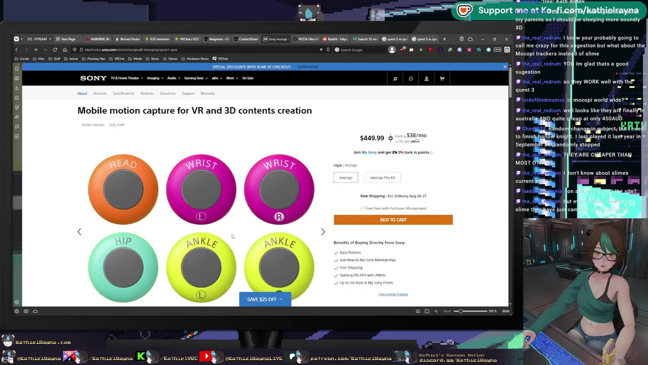
Task: Click the Sony site search magnifier
Action: (x=395, y=79)
